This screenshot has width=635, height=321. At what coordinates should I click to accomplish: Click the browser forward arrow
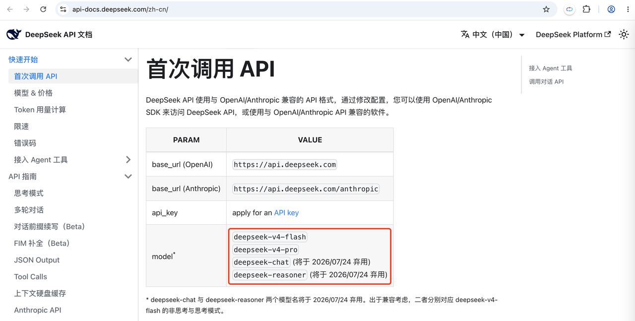[26, 9]
